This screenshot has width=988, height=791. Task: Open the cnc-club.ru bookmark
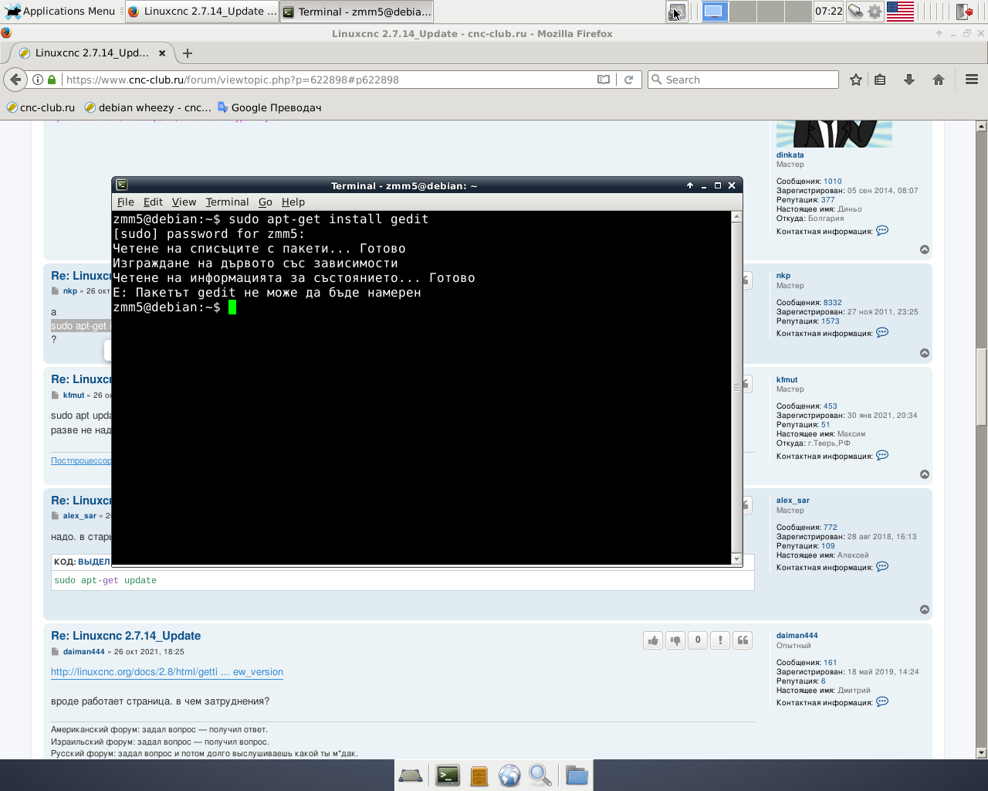41,107
